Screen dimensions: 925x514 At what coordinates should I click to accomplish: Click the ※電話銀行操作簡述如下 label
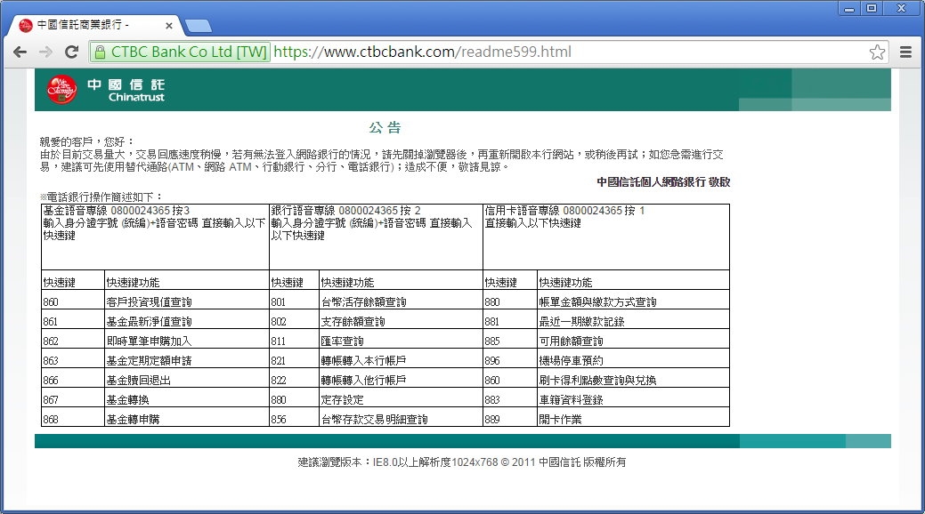tap(101, 197)
